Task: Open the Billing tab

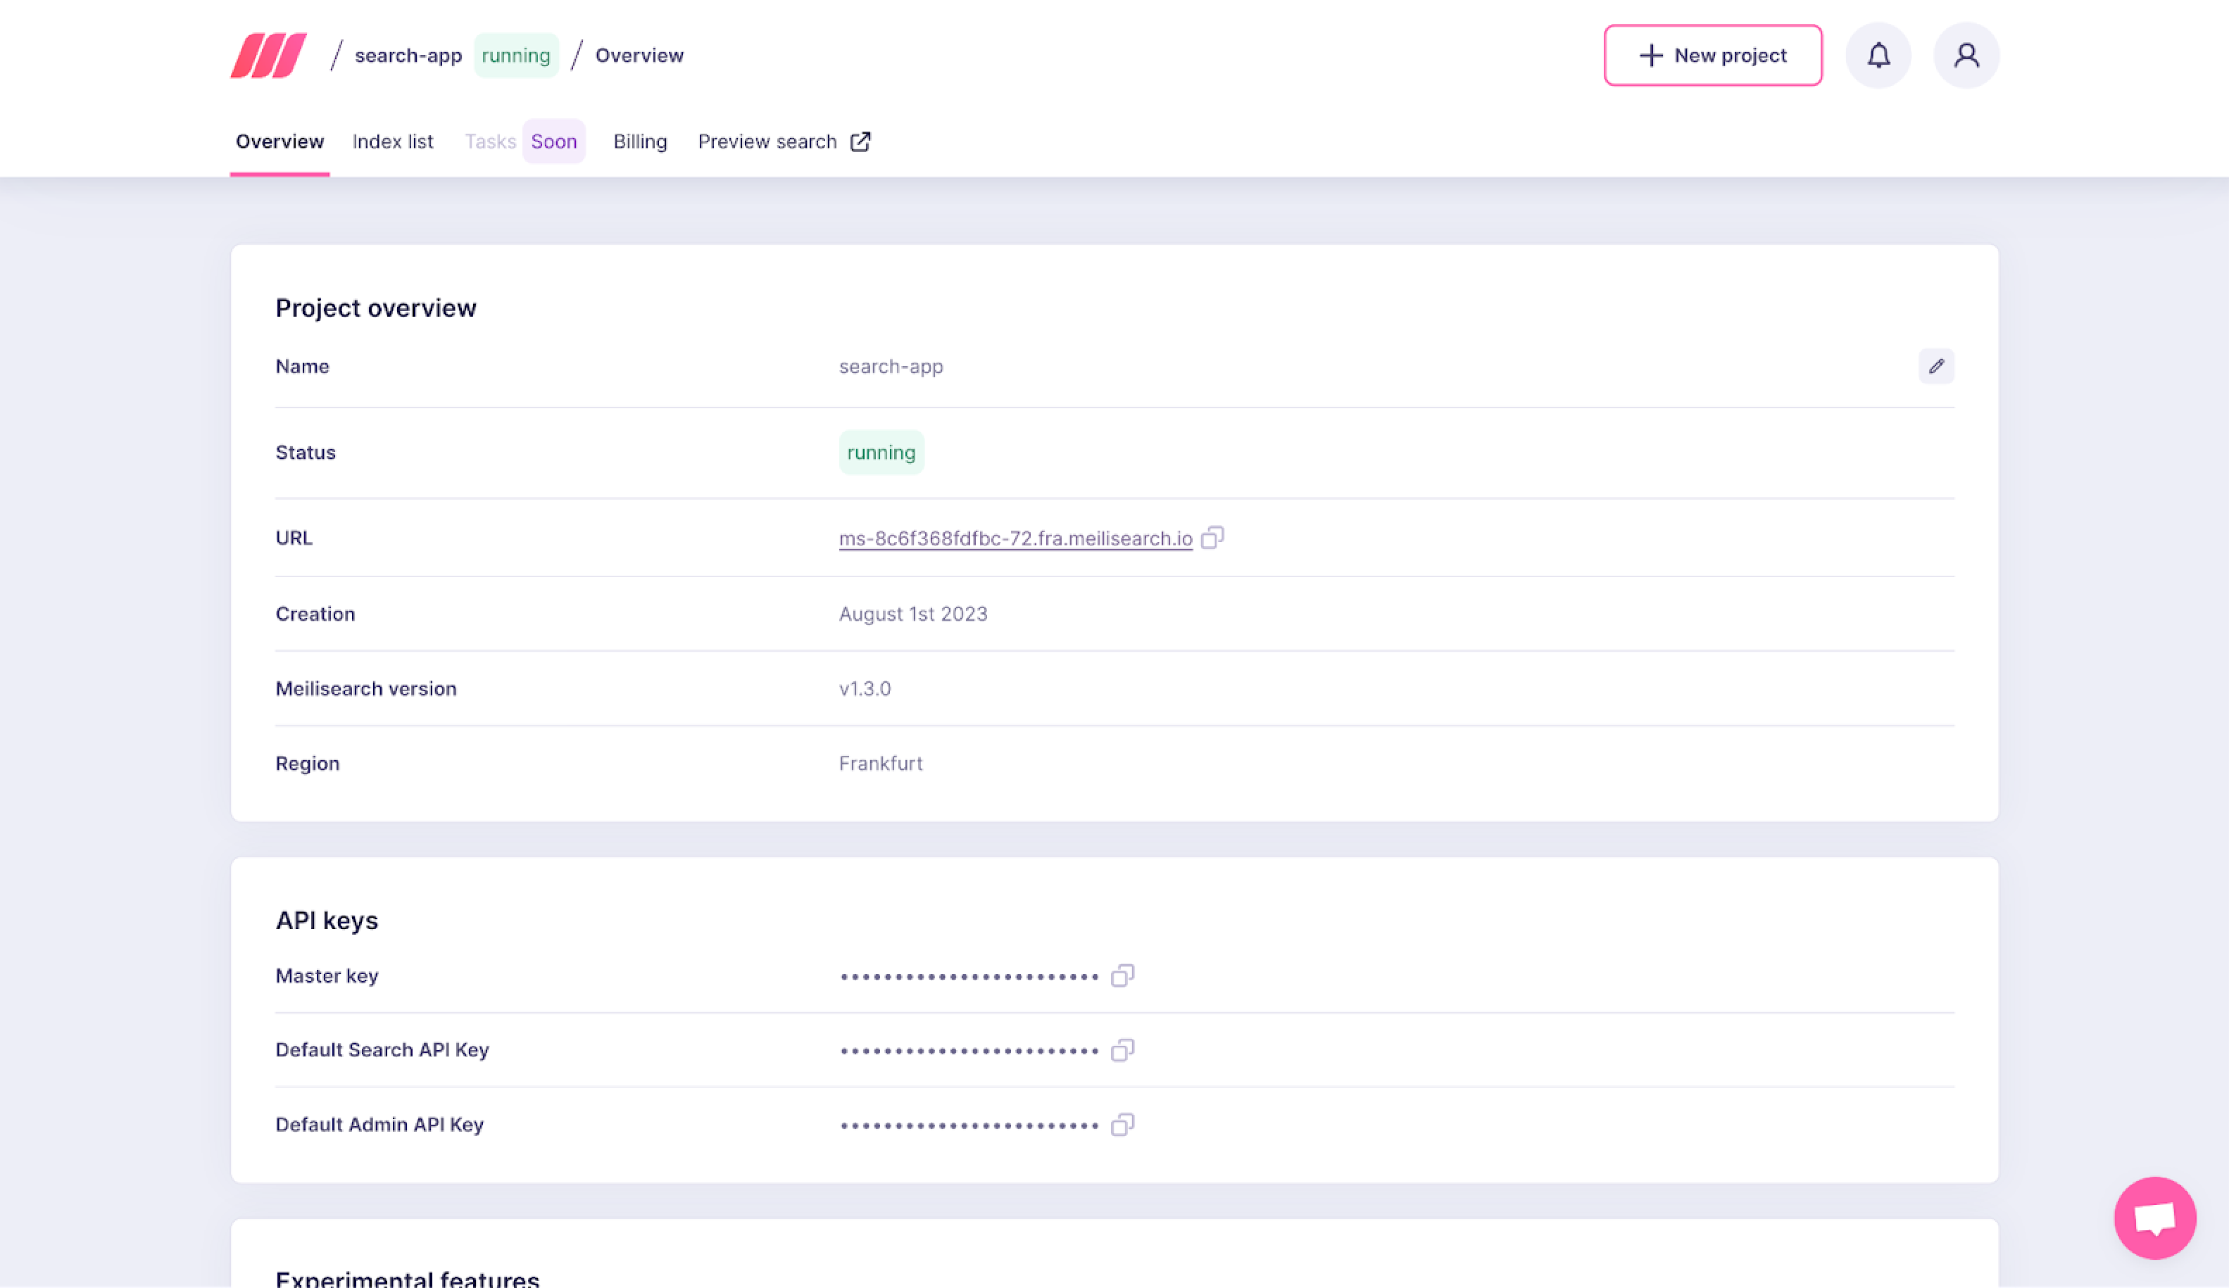Action: pyautogui.click(x=639, y=141)
